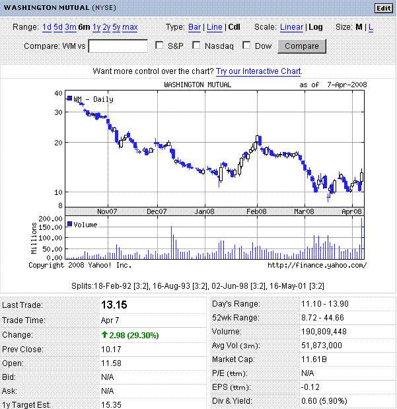
Task: Select the 5d range link
Action: click(x=58, y=27)
